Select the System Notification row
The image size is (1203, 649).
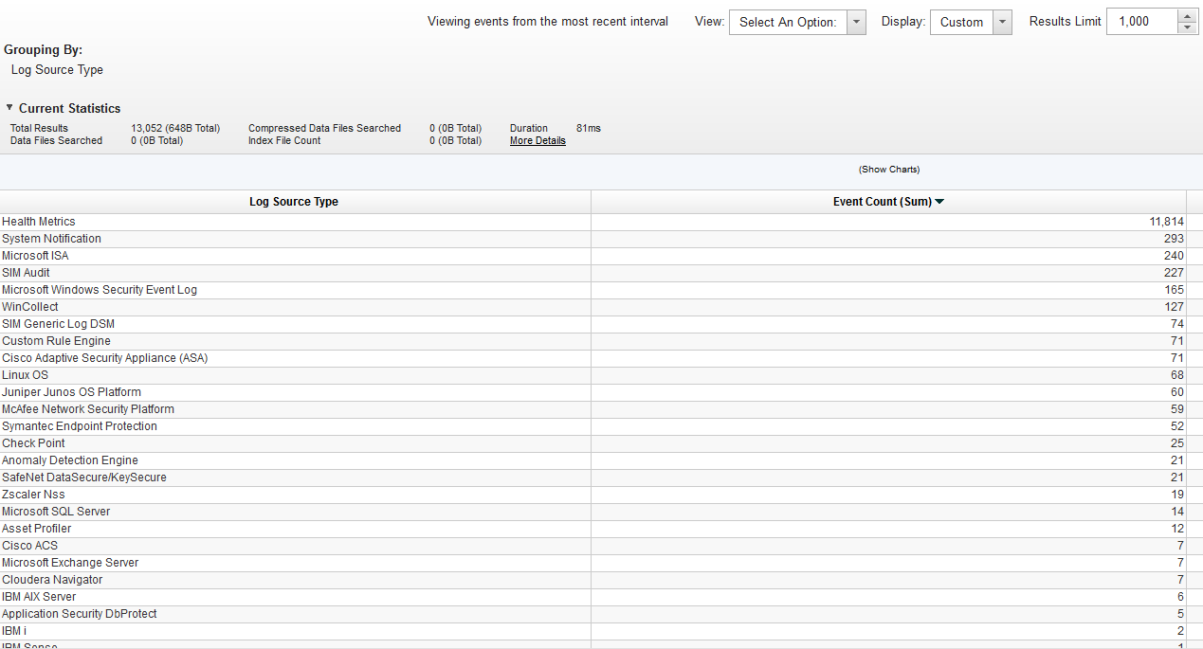(x=51, y=238)
